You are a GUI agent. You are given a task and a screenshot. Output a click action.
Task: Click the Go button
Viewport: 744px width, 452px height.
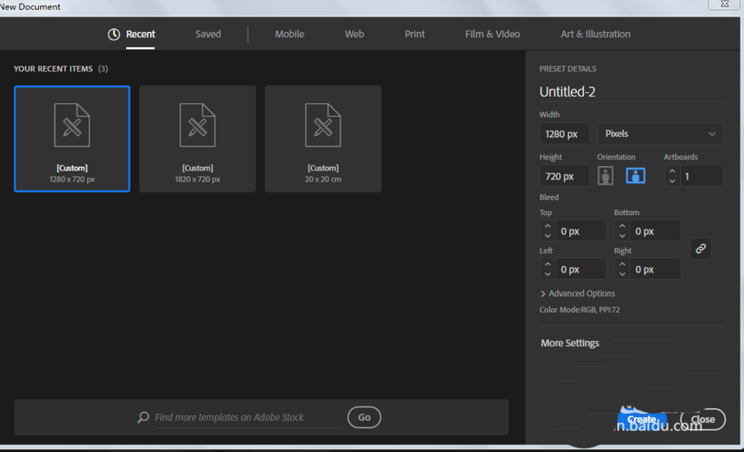coord(365,417)
